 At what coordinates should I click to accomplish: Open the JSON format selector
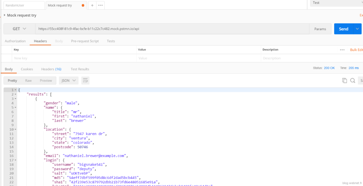69,80
